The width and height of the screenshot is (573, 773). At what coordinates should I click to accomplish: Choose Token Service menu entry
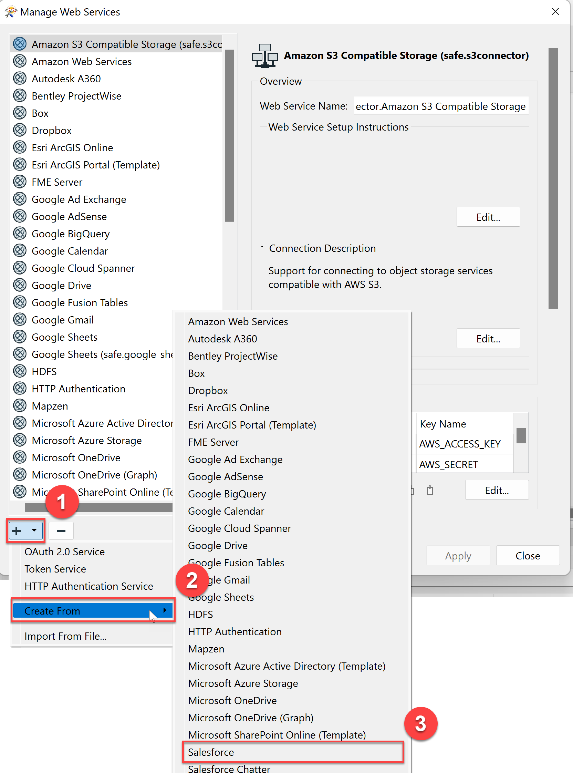pos(55,569)
